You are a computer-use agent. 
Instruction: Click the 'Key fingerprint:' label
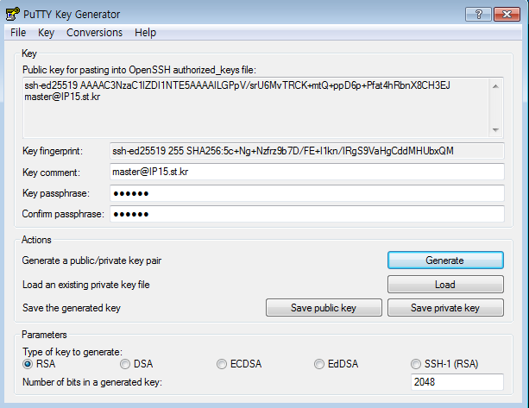point(53,151)
